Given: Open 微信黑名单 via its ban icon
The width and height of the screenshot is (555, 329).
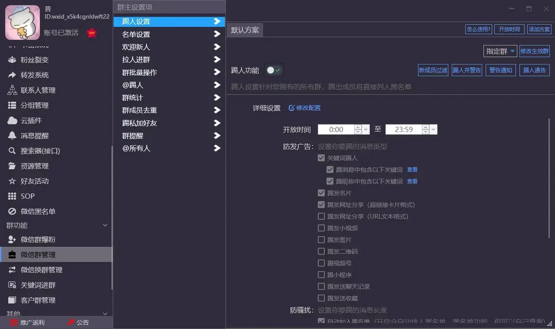Looking at the screenshot, I should [x=12, y=211].
